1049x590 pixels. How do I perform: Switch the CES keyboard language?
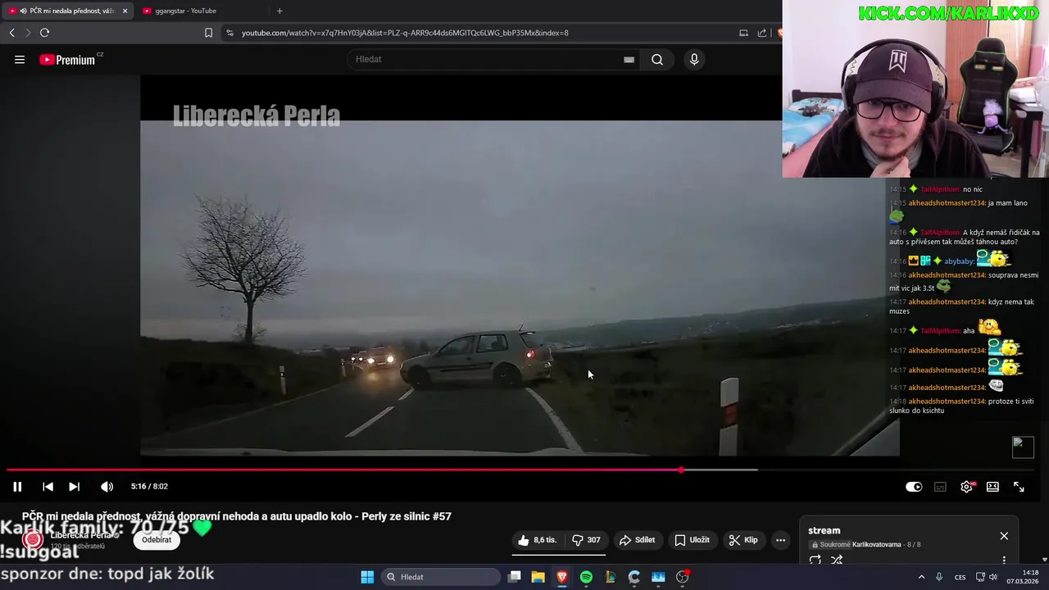click(x=960, y=577)
